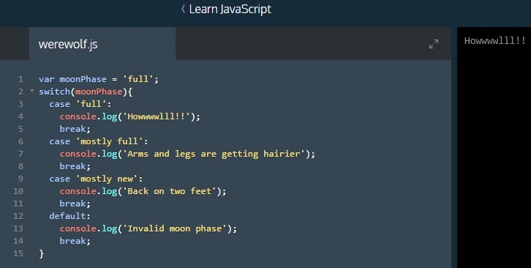Click the break statement on line 14
531x268 pixels.
75,241
